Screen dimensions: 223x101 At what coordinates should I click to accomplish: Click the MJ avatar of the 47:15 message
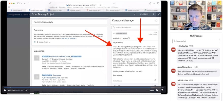coord(173,49)
